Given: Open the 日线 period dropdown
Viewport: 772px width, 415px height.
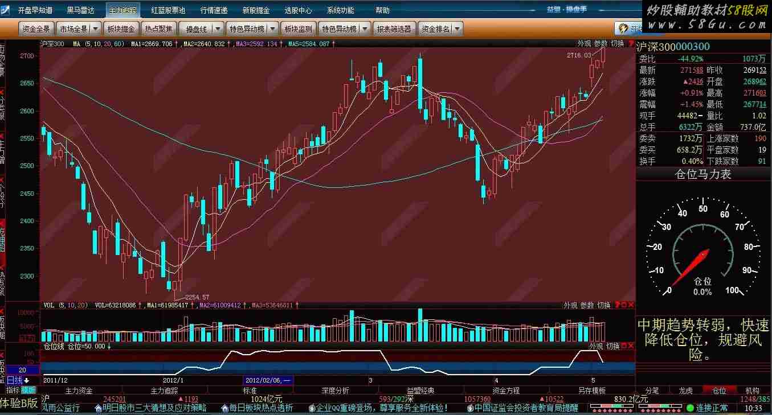Looking at the screenshot, I should coord(18,380).
